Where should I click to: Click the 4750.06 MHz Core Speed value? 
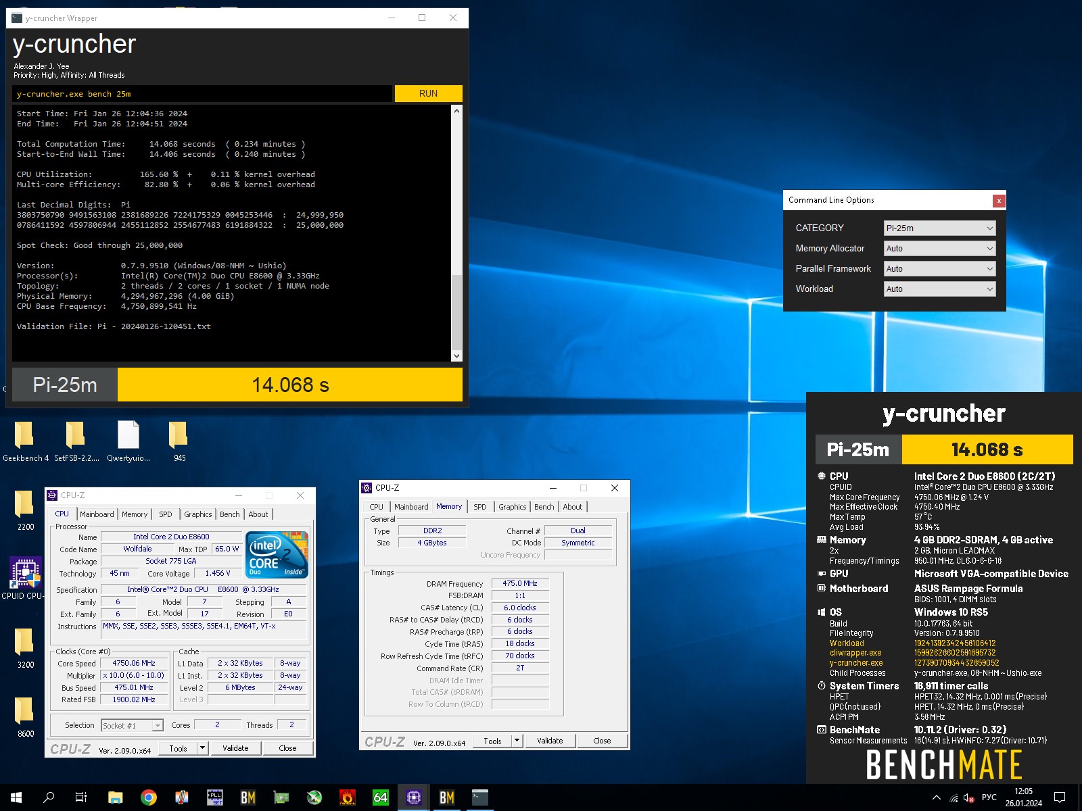click(x=134, y=663)
